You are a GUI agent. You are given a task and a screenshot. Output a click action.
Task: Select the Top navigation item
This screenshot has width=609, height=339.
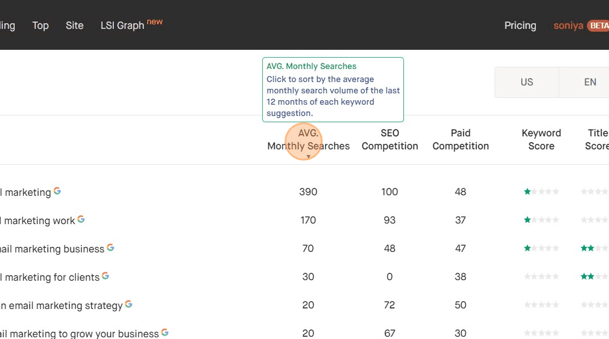coord(40,25)
